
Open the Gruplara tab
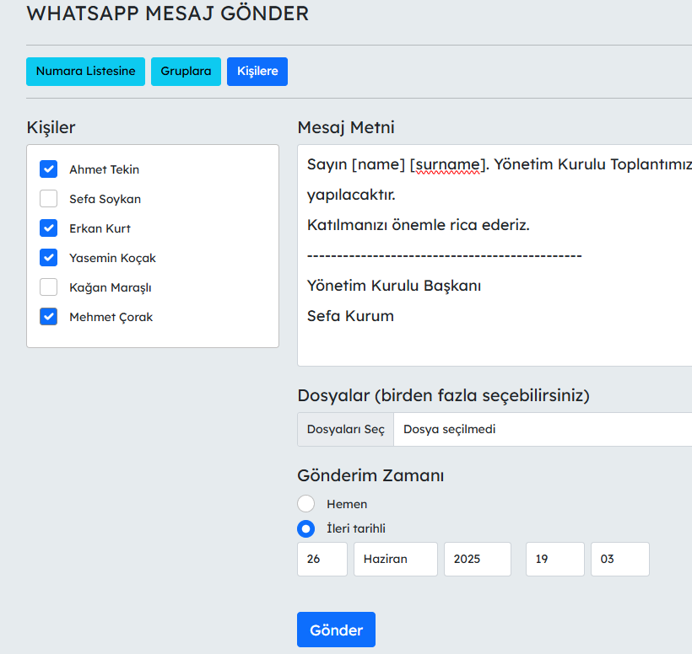(x=186, y=72)
